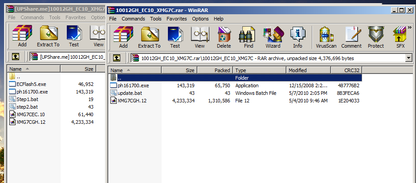Click View icon in front WinRAR window
Viewport: 416px width, 183px height.
coord(200,37)
